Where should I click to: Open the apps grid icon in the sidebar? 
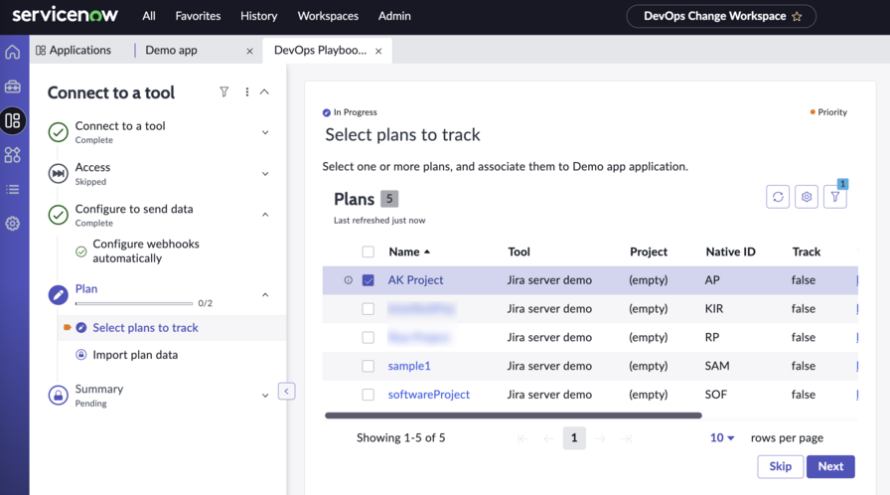click(x=13, y=155)
